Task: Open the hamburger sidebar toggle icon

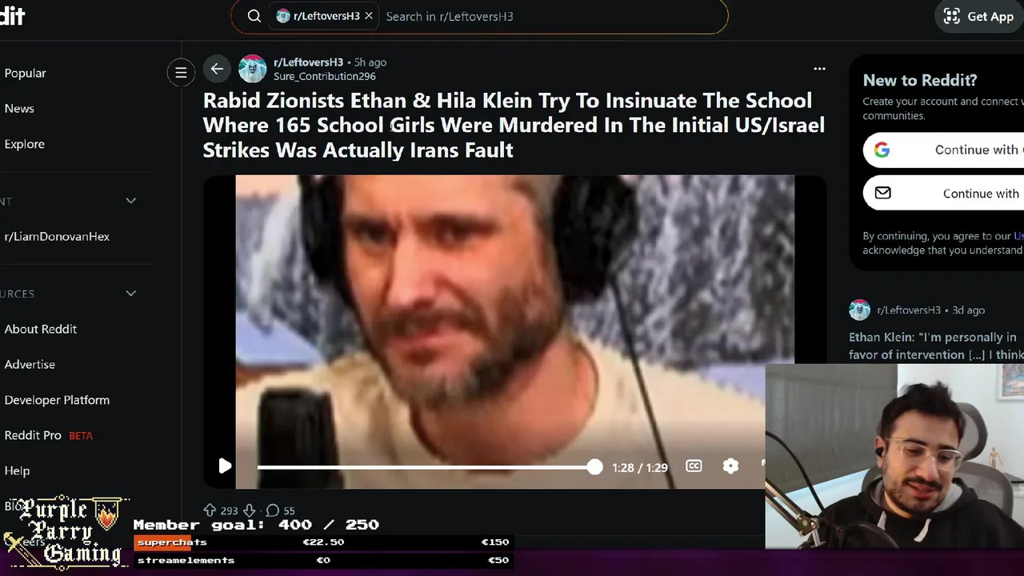Action: (x=181, y=73)
